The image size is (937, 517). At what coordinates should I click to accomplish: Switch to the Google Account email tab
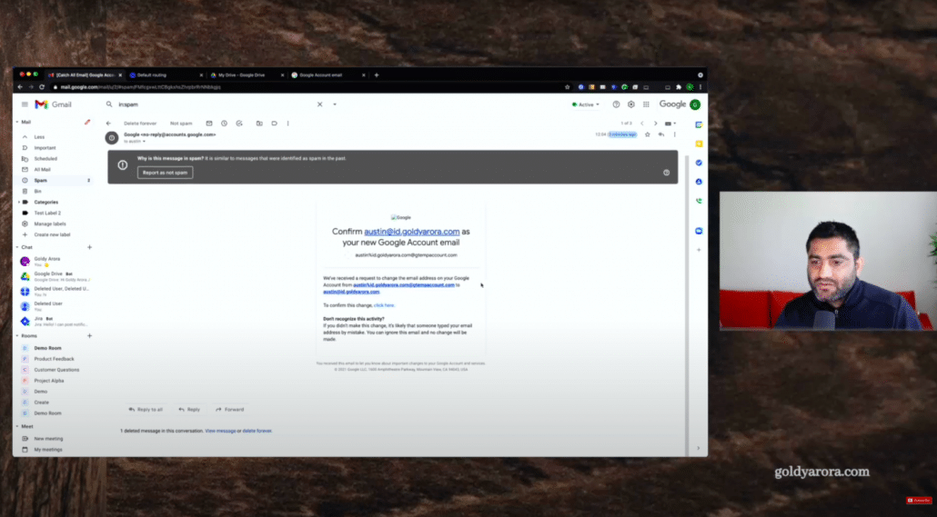click(327, 75)
